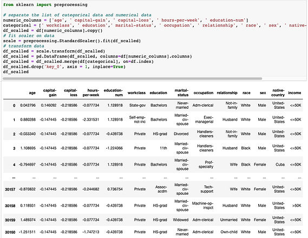Click the 'education-num' column header
Viewport: 308px width, 238px height.
pos(113,92)
